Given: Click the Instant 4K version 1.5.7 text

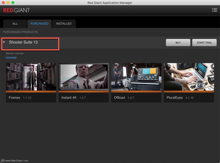Looking at the screenshot, I should tap(82, 98).
